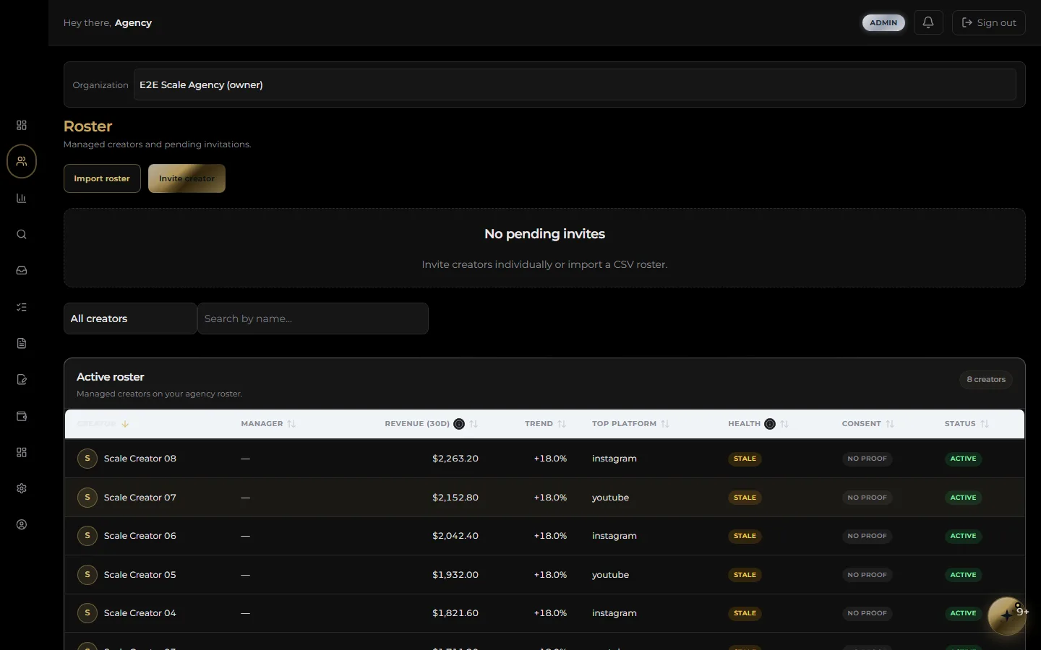
Task: Click the avatar of Scale Creator 06
Action: 87,536
